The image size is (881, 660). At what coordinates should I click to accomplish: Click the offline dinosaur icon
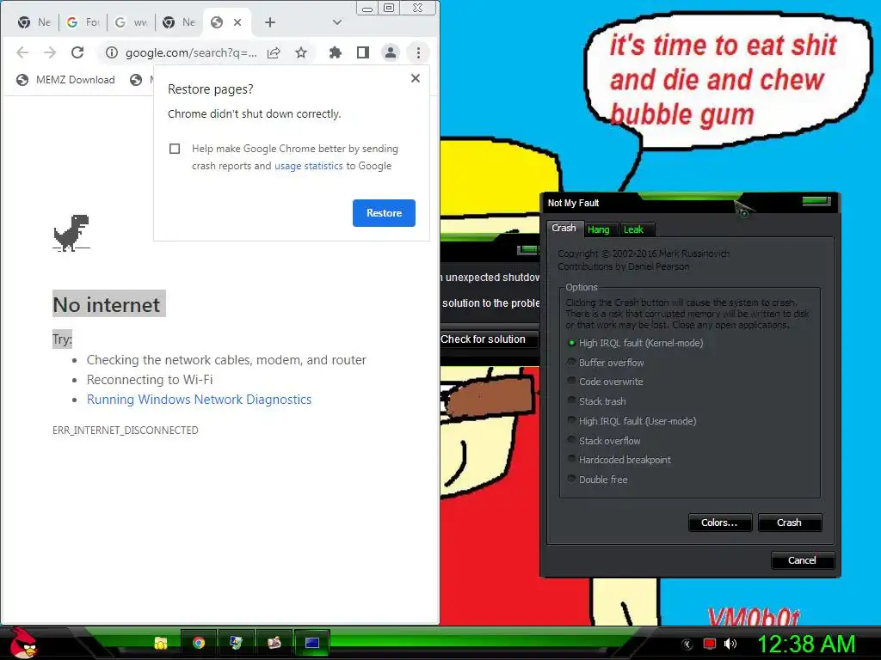71,232
